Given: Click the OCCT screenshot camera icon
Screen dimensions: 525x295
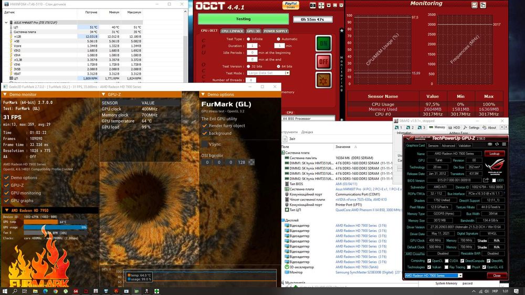Looking at the screenshot, I should point(312,5).
